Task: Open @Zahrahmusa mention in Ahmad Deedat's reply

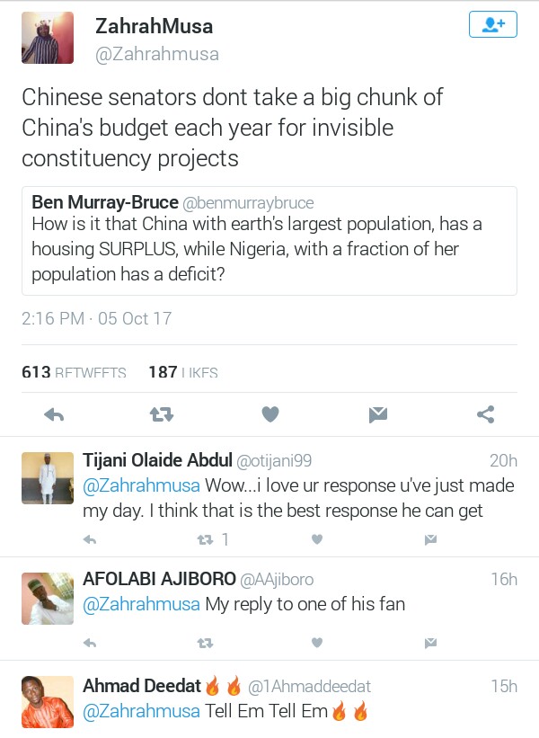Action: 141,713
